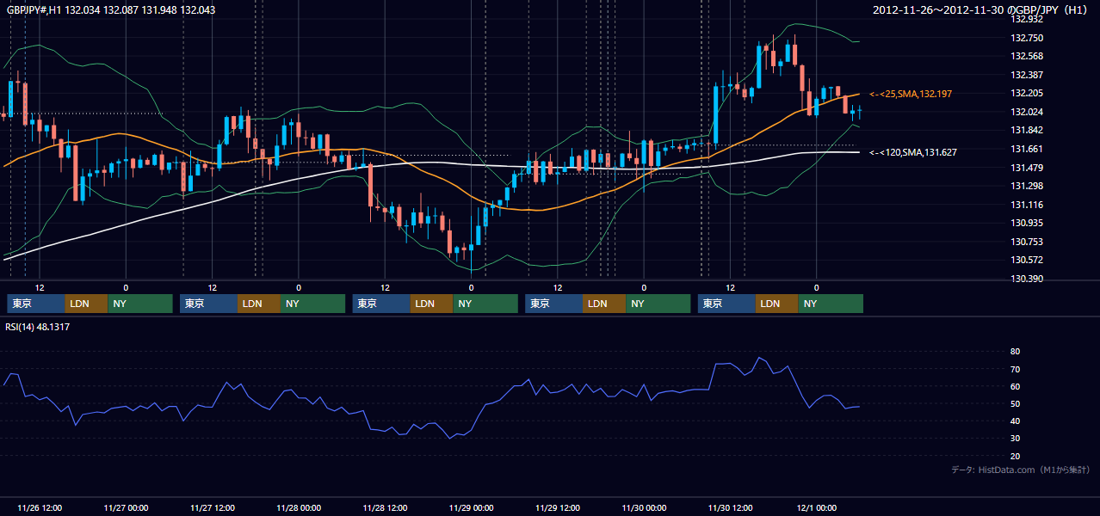The width and height of the screenshot is (1100, 516).
Task: Click price axis value 130.753
Action: [x=1027, y=242]
